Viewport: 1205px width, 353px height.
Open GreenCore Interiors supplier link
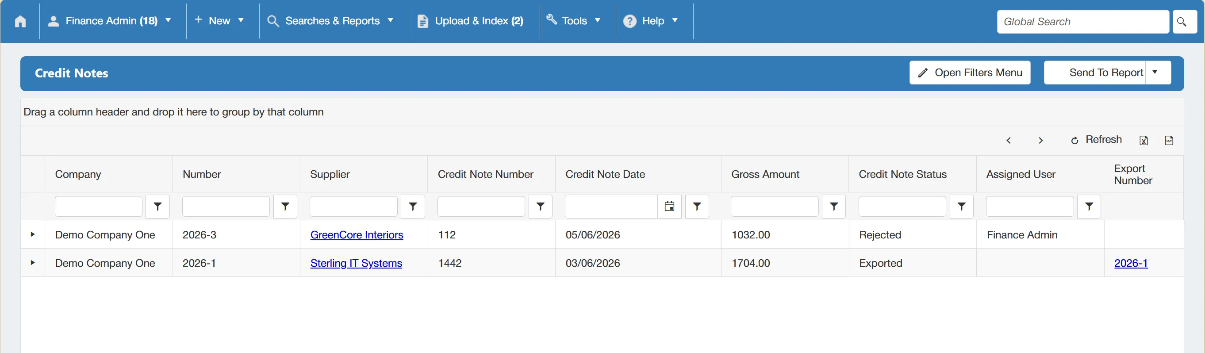(x=357, y=235)
